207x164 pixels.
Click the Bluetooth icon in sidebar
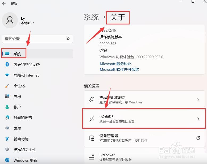(x=7, y=65)
